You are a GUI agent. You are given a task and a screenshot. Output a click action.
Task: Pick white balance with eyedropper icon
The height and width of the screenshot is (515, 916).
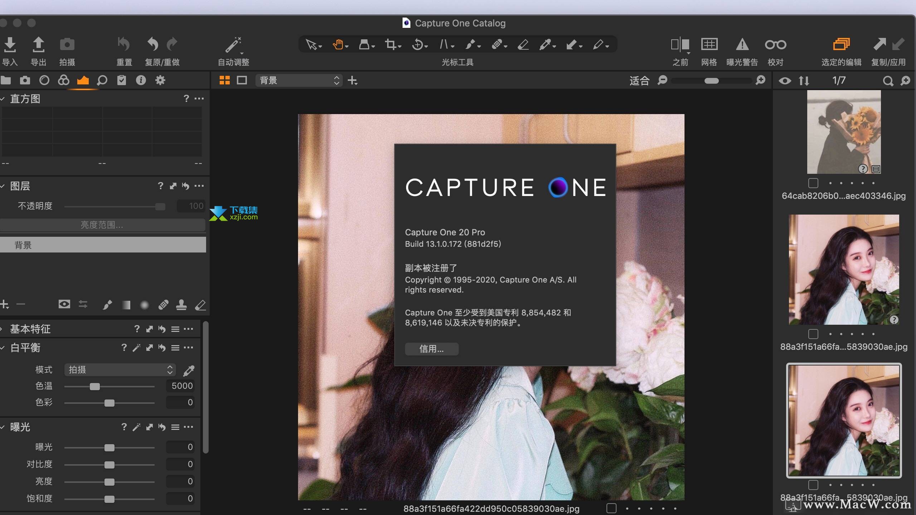pyautogui.click(x=189, y=371)
